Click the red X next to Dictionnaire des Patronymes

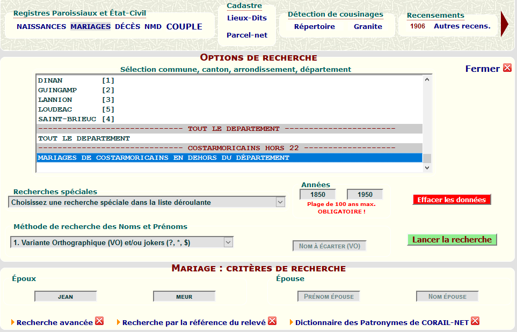coord(475,321)
